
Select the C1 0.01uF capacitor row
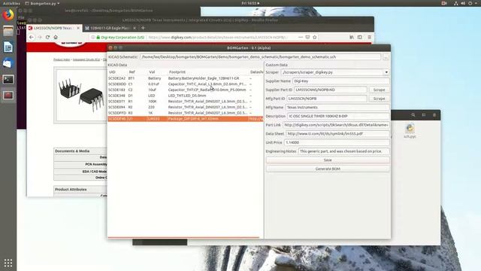pos(186,84)
